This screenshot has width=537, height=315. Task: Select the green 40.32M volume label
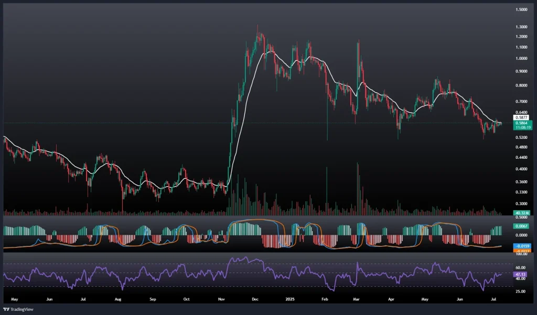tap(522, 212)
